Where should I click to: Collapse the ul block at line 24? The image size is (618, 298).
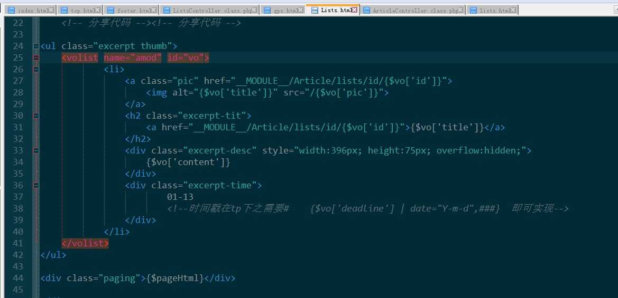click(x=36, y=46)
